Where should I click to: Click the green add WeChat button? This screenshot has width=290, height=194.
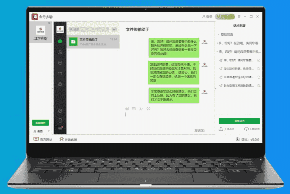click(40, 123)
